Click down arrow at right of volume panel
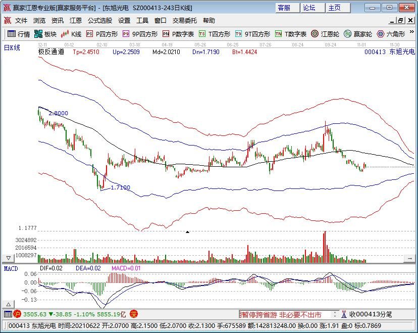This screenshot has height=333, width=418. 410,257
